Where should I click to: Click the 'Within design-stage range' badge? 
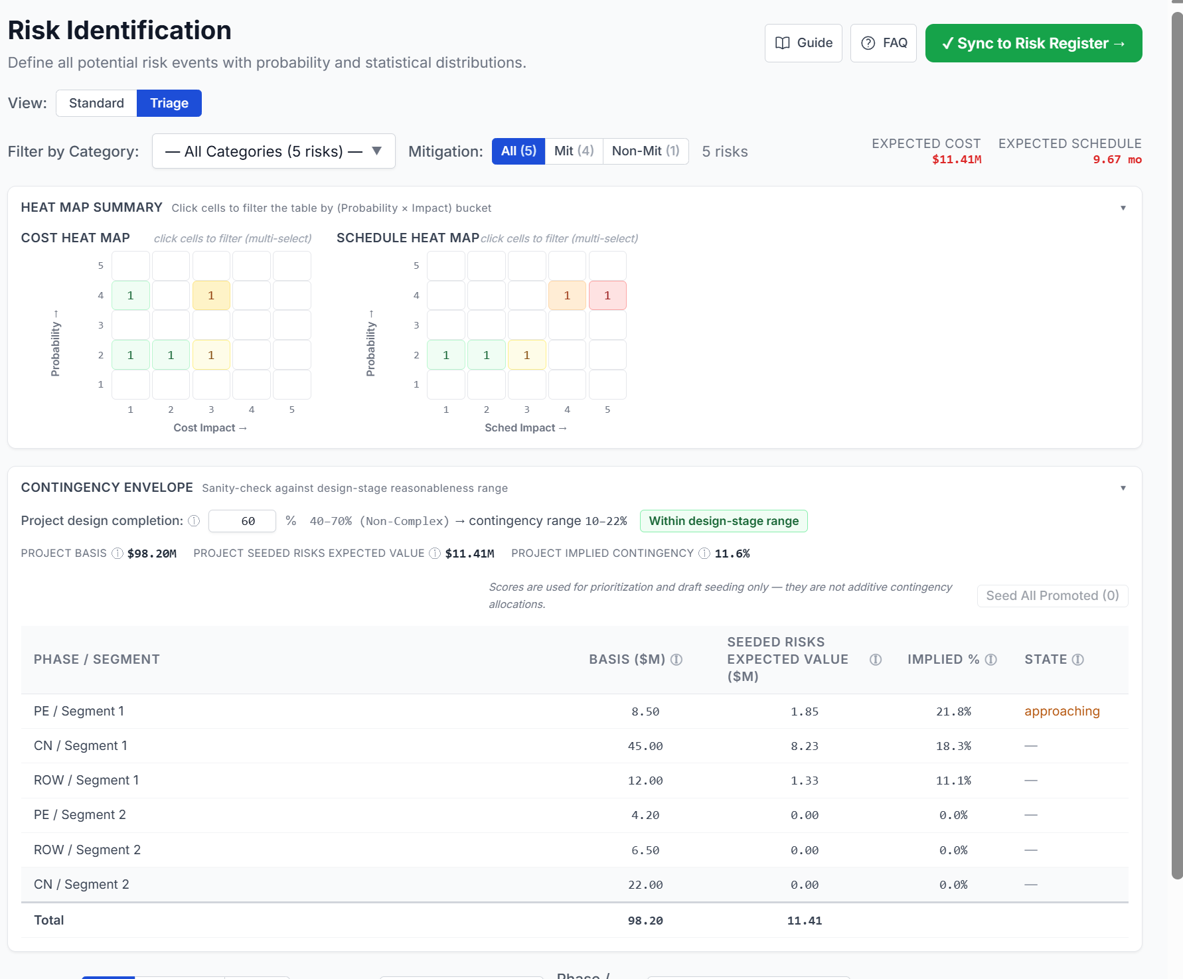pyautogui.click(x=724, y=521)
